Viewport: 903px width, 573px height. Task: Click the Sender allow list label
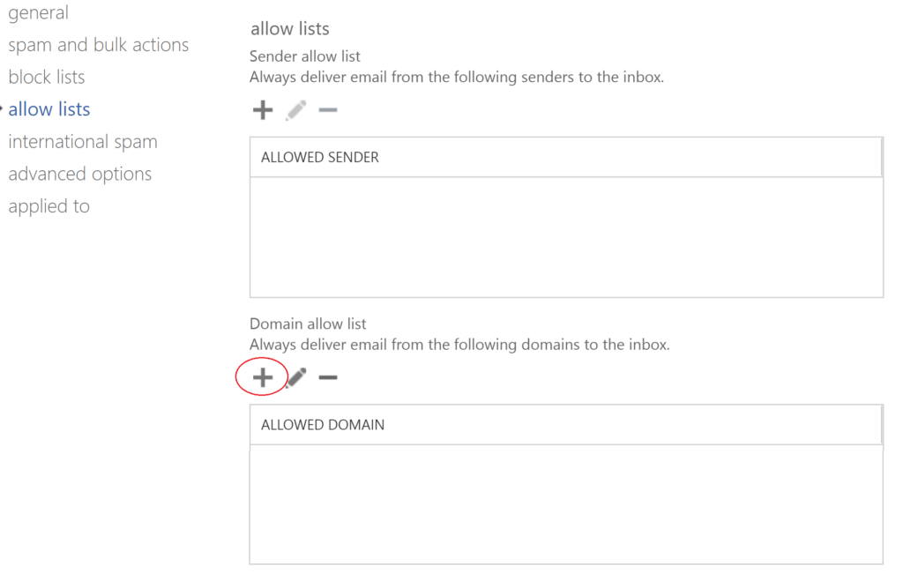[305, 56]
